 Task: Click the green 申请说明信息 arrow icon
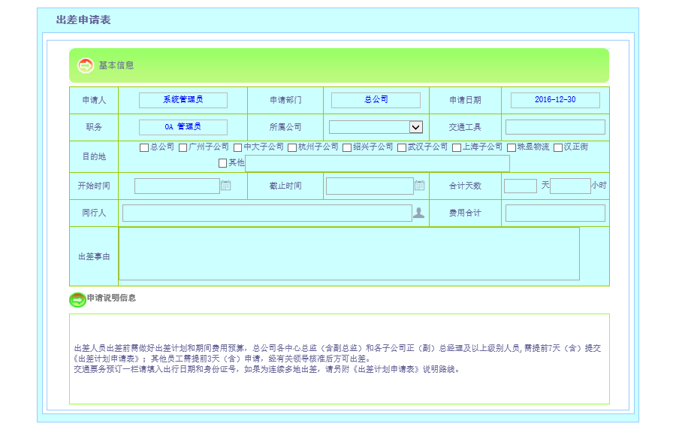pyautogui.click(x=77, y=299)
